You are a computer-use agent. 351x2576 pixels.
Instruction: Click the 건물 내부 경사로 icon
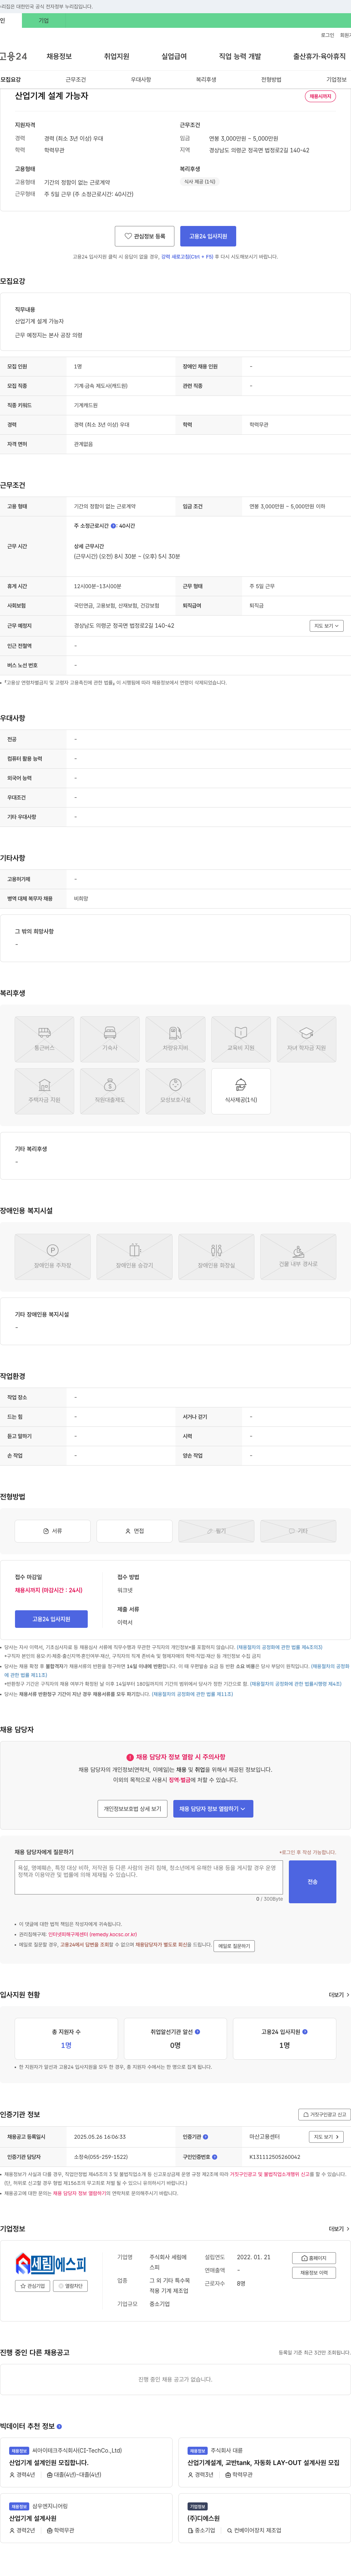(x=298, y=1257)
